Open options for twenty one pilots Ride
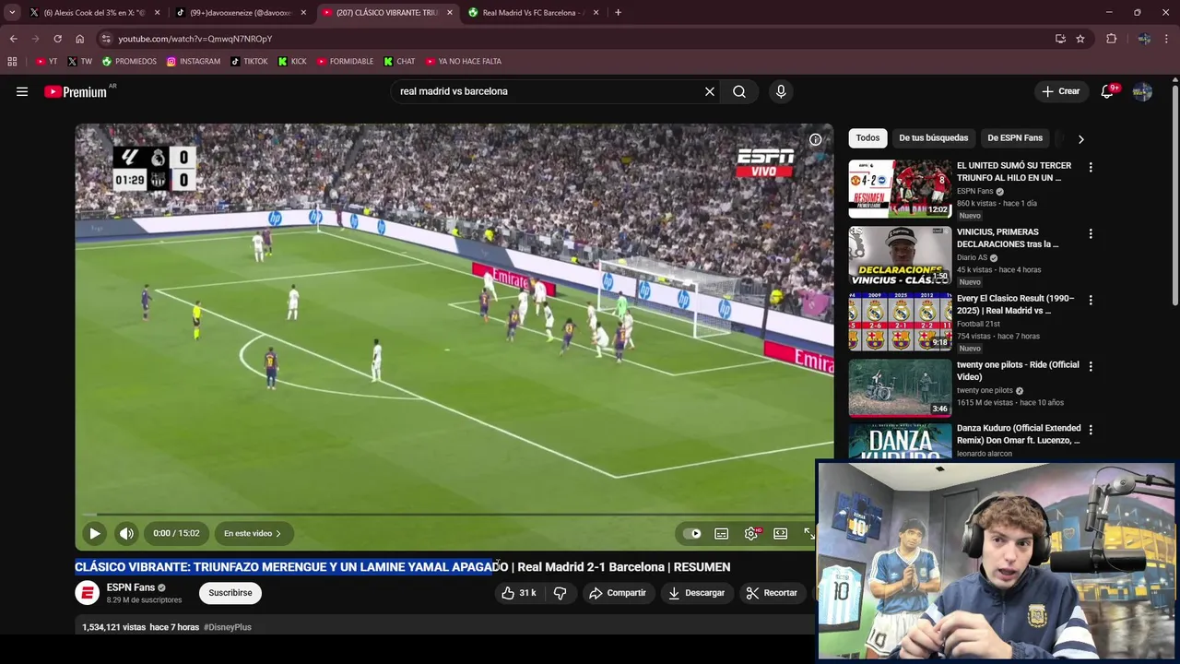The width and height of the screenshot is (1180, 664). [1091, 367]
